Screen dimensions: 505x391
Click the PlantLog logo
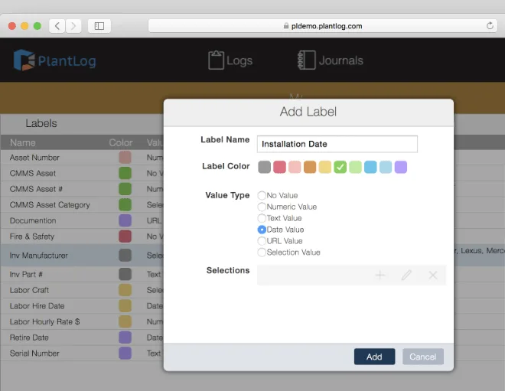55,60
